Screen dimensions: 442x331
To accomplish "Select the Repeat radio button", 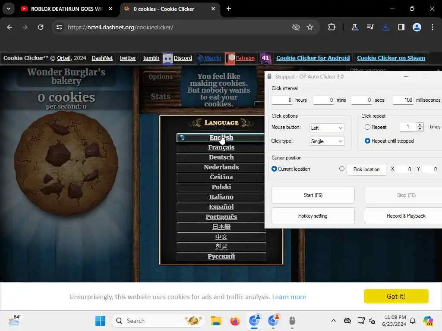I will tap(367, 127).
